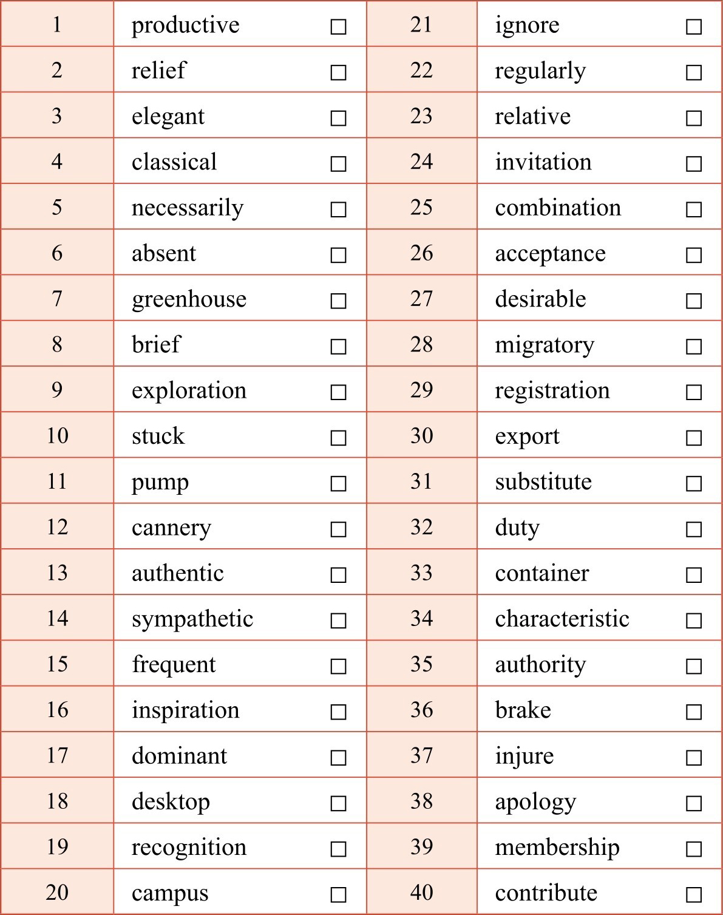
Task: Tick the checkbox beside "productive"
Action: click(x=338, y=27)
